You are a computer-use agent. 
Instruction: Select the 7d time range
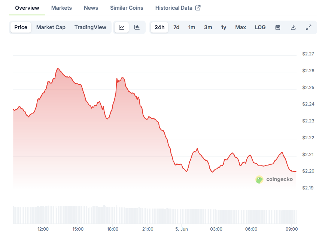[x=176, y=27]
